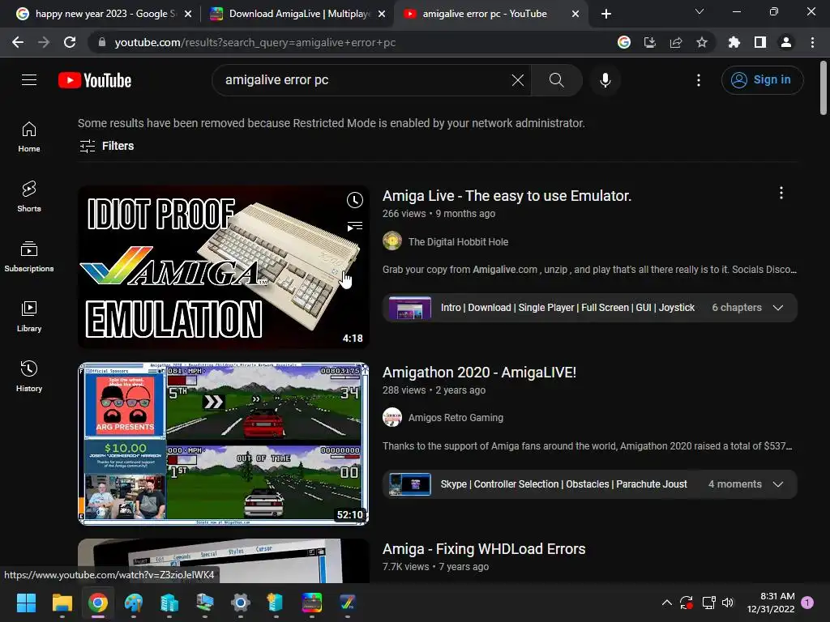The image size is (830, 622).
Task: Expand the 6 chapters list
Action: click(x=777, y=308)
